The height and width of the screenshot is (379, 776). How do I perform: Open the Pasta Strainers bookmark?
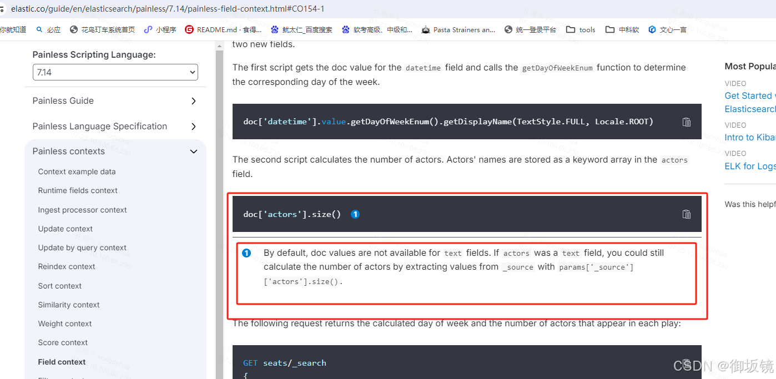click(x=458, y=30)
